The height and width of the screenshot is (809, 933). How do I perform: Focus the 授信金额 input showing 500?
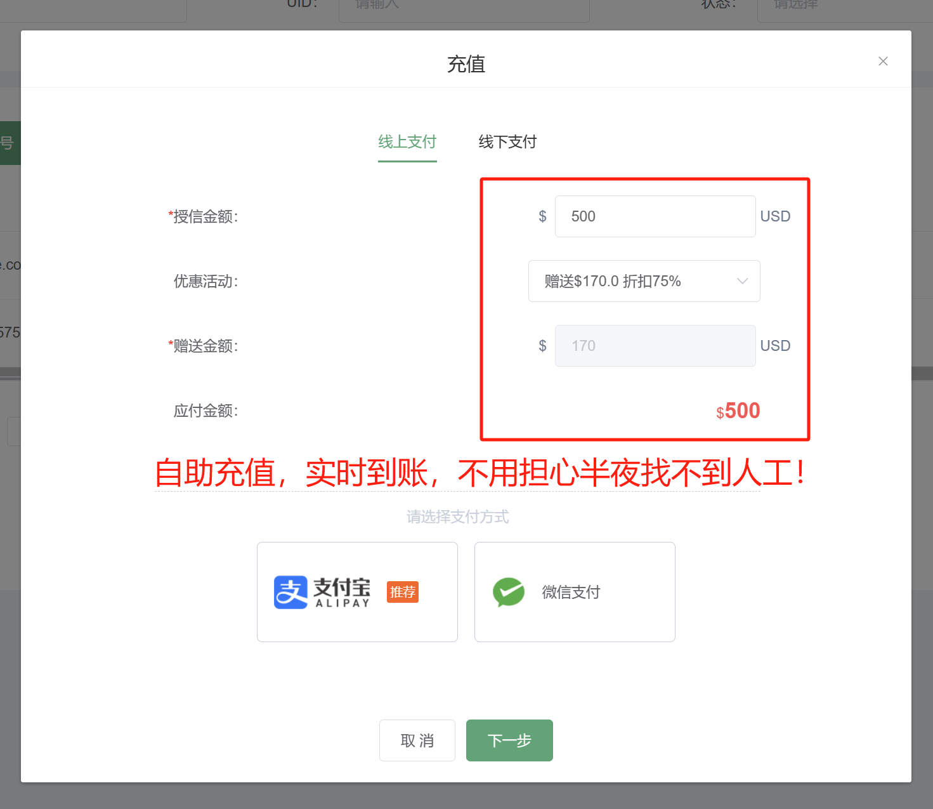pyautogui.click(x=655, y=216)
